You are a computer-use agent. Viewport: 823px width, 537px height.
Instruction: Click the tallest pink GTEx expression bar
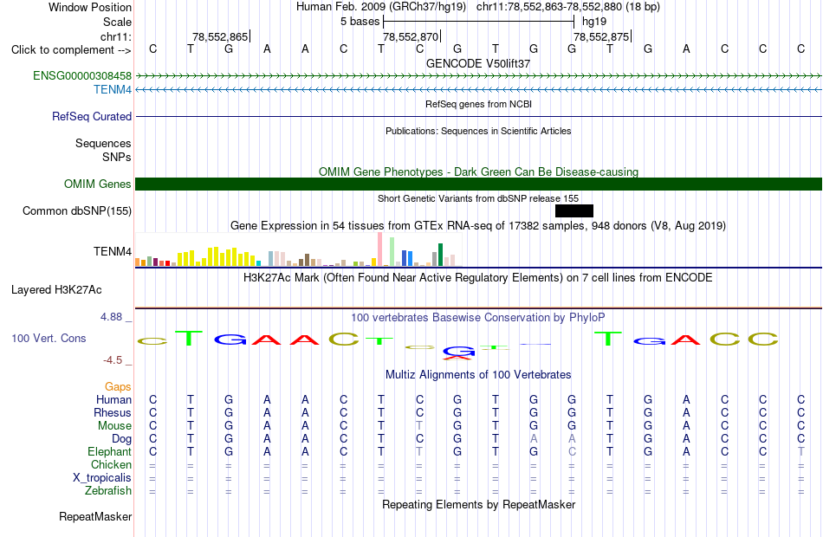pos(380,249)
